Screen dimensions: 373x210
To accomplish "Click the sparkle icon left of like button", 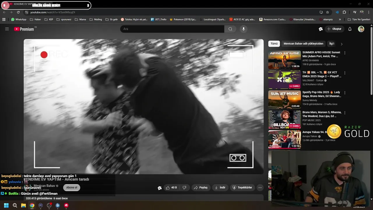I will (x=160, y=188).
